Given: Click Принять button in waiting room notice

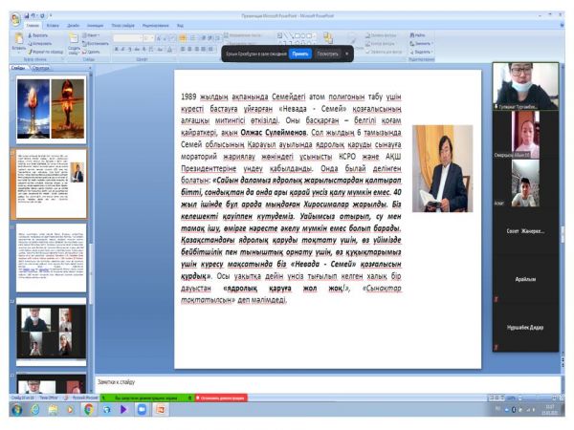Looking at the screenshot, I should (x=299, y=54).
